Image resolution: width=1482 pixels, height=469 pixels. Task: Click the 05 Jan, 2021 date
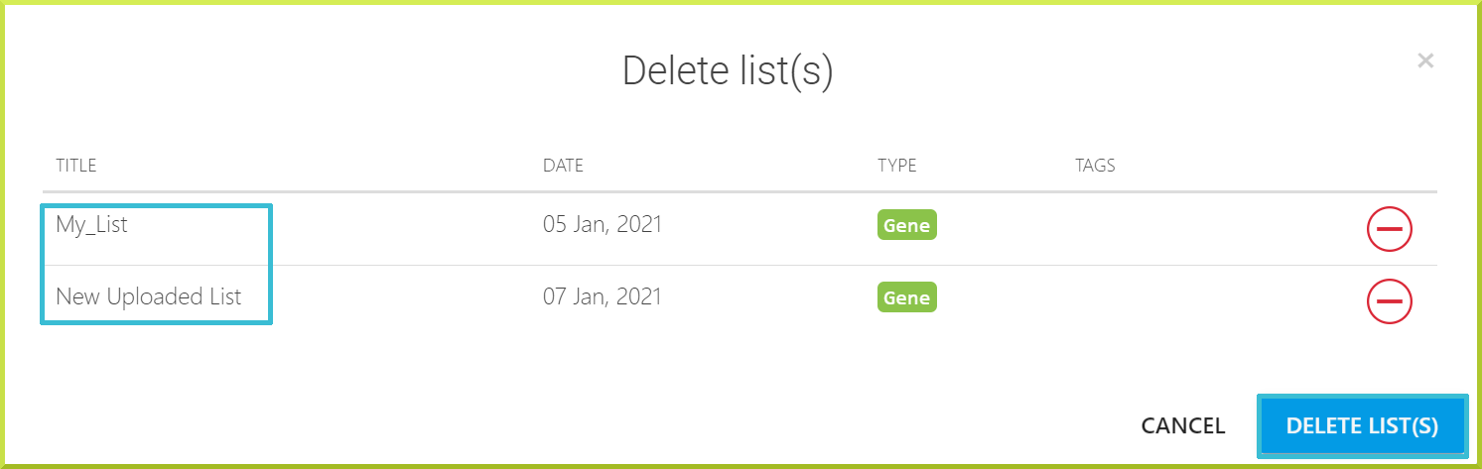click(x=603, y=225)
